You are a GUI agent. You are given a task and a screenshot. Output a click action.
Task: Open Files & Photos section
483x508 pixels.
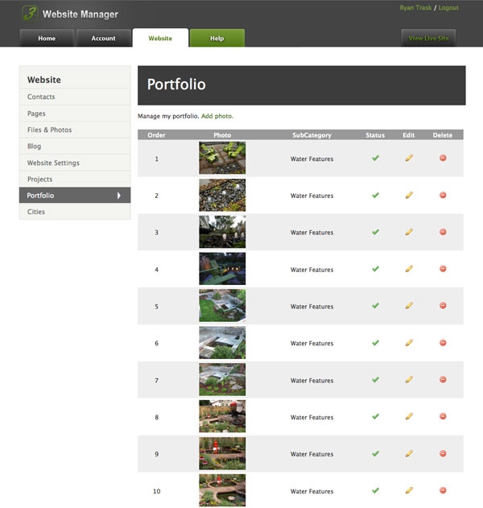tap(75, 130)
